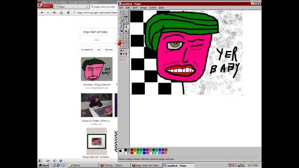Select the Pencil tool in Paint

pos(121,27)
